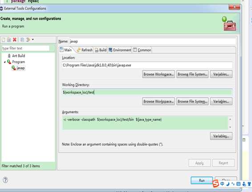Click Working Directory's Variables button
252x192 pixels.
(221, 101)
